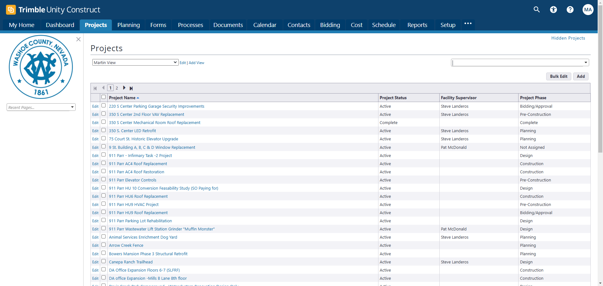Screen dimensions: 603x286
Task: Open DA office Expansion -Mills B Lane project
Action: coord(148,278)
